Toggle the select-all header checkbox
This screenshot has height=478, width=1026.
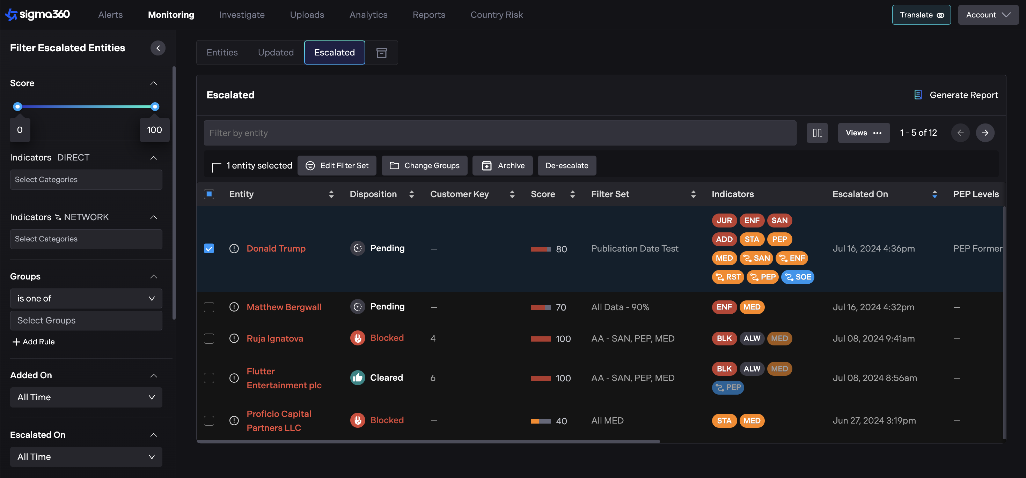[209, 194]
